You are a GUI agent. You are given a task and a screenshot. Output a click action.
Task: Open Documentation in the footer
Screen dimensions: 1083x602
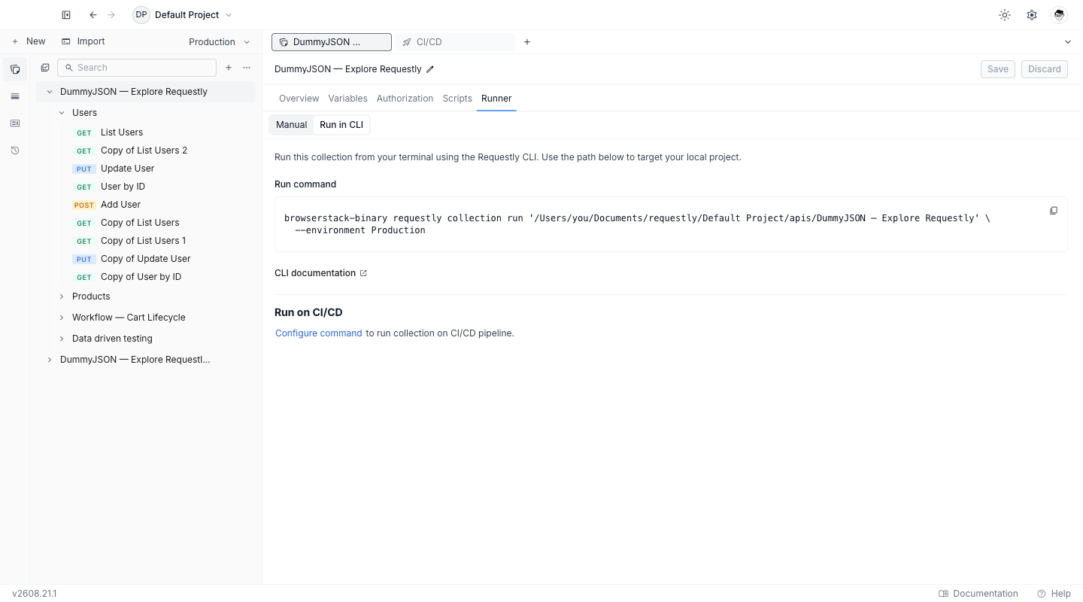(978, 594)
